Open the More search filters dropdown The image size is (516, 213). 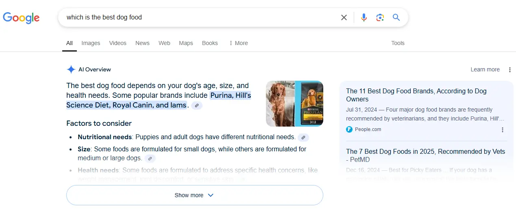tap(238, 43)
